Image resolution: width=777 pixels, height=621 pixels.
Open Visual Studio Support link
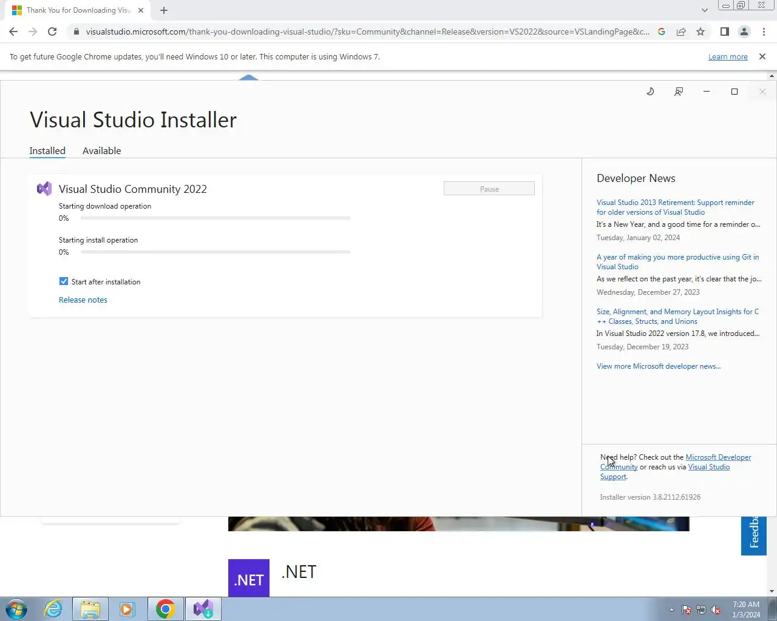(709, 467)
